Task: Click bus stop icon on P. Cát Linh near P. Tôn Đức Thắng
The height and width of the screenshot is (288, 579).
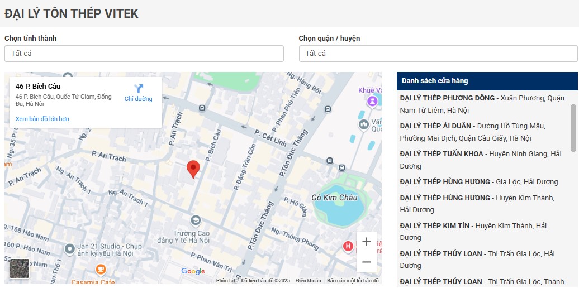Action: tap(329, 161)
